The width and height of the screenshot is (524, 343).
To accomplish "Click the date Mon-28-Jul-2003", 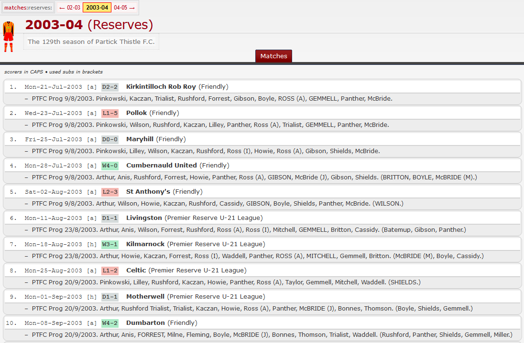I will (54, 166).
